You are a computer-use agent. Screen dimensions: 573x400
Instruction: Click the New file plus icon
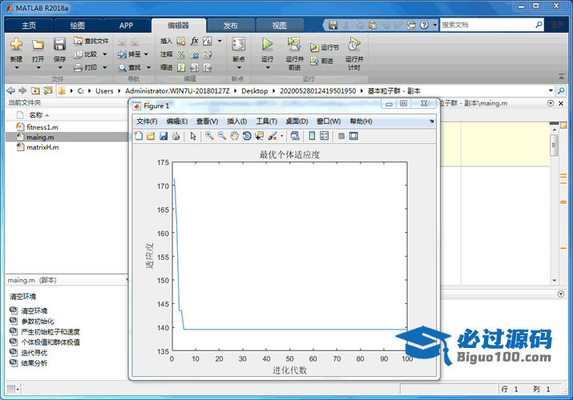[16, 44]
